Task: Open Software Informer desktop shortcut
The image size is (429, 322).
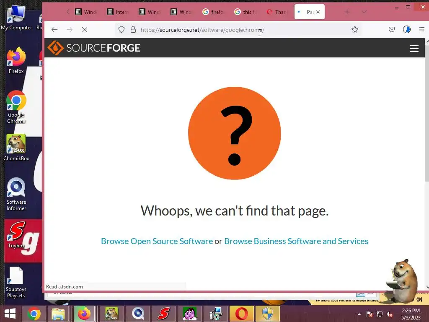Action: 16,195
